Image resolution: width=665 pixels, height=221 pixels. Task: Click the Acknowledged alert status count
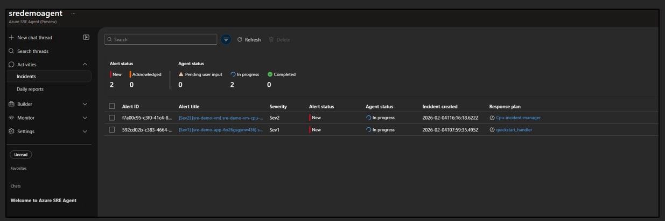pos(131,85)
